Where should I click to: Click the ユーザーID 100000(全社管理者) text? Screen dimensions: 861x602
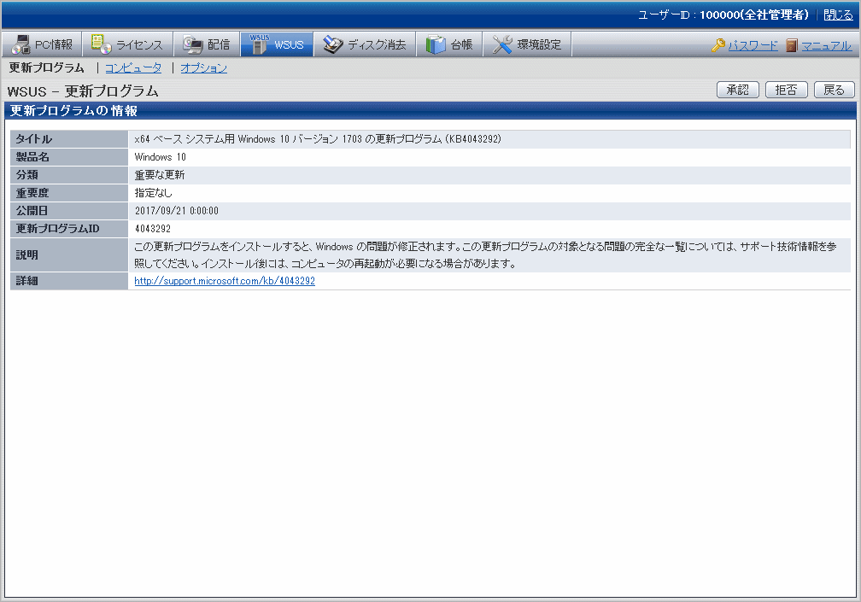click(x=723, y=15)
